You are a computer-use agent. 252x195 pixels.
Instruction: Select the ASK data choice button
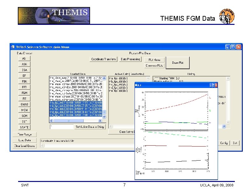point(24,64)
